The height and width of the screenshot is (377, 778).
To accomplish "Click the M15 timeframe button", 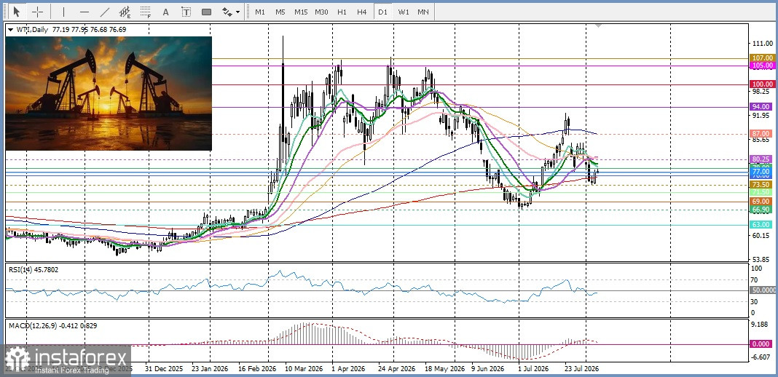I will point(301,12).
